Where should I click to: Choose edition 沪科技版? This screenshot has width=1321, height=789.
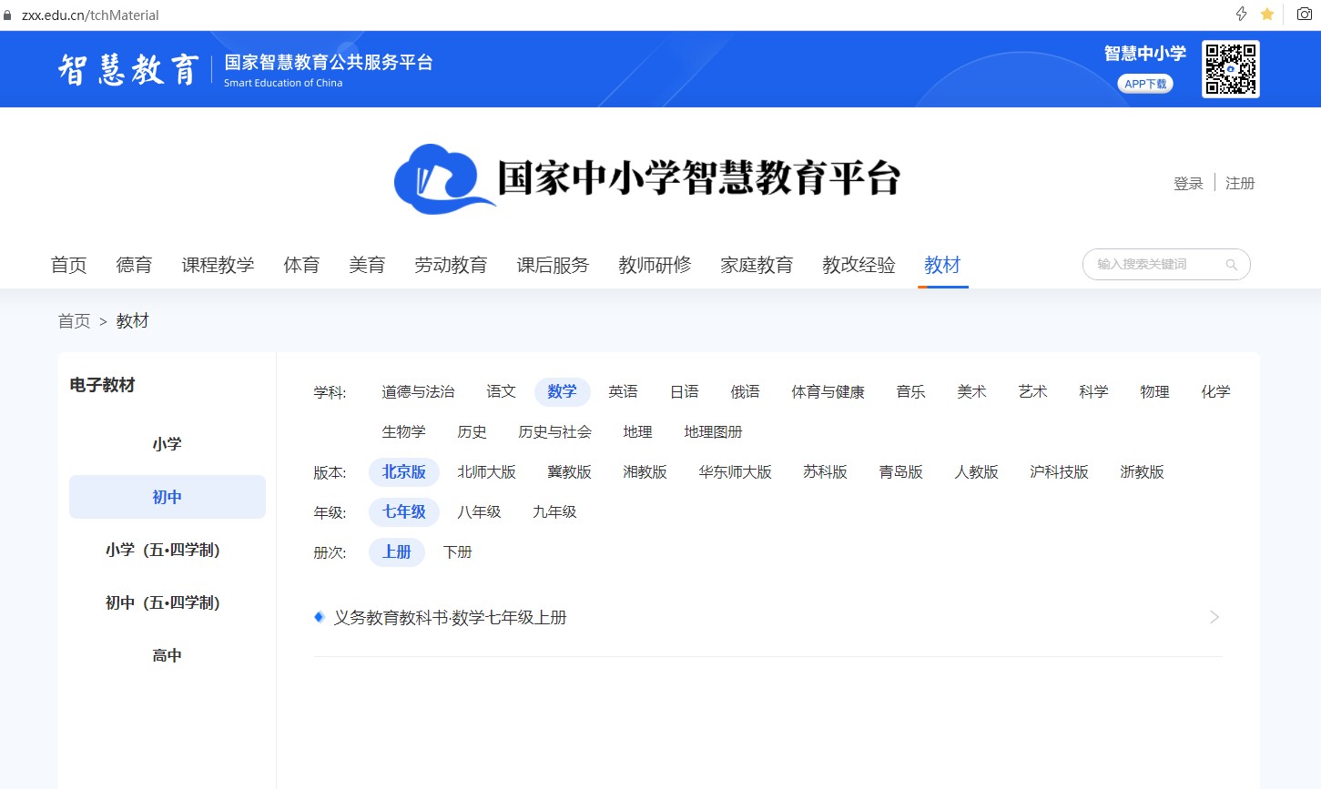pos(1060,471)
